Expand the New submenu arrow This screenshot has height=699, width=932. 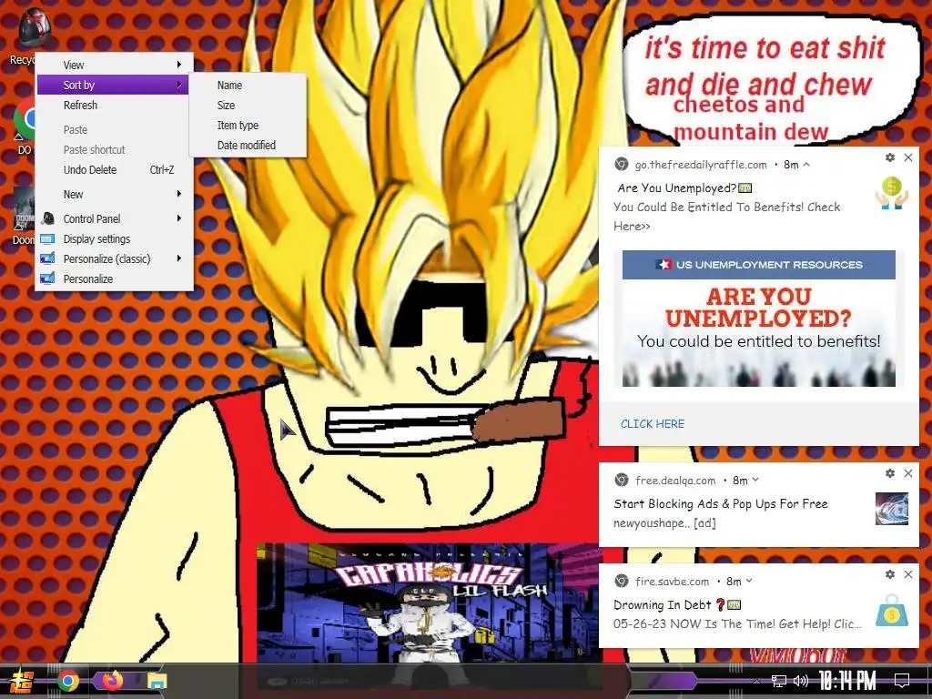pyautogui.click(x=179, y=194)
